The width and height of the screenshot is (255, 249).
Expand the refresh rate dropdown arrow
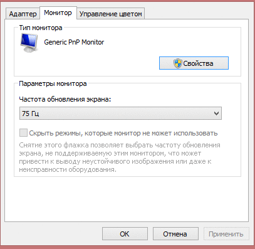216,114
